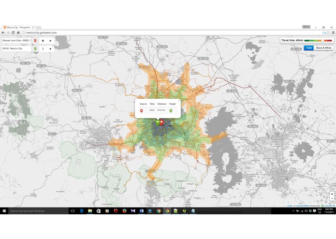The width and height of the screenshot is (336, 239).
Task: Clear the 06100 Mexico City target address
Action: pos(50,49)
